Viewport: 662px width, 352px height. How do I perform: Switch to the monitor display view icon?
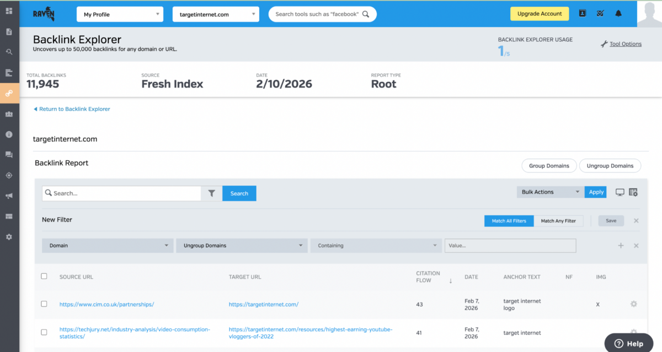point(620,192)
